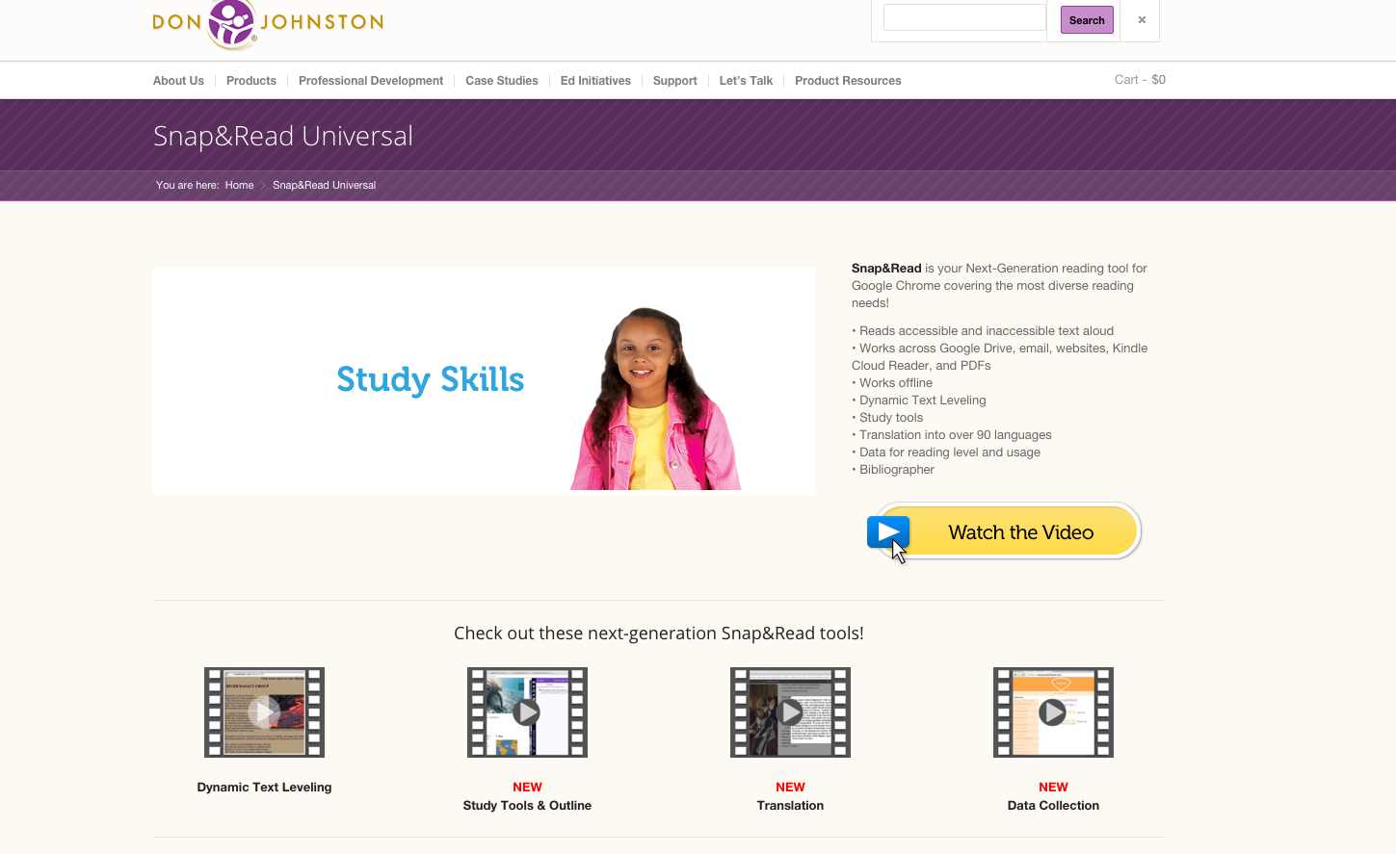Go to Professional Development section

[371, 81]
